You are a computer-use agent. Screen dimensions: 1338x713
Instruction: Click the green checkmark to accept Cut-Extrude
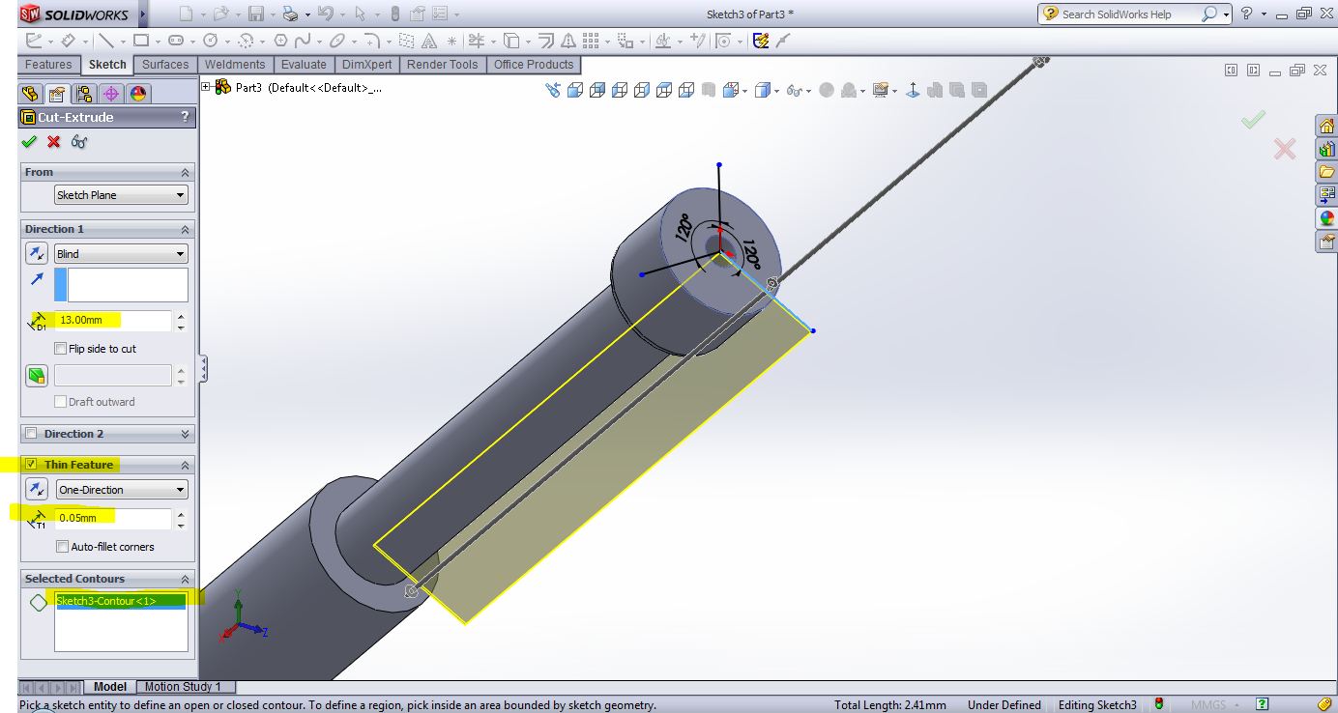[29, 142]
